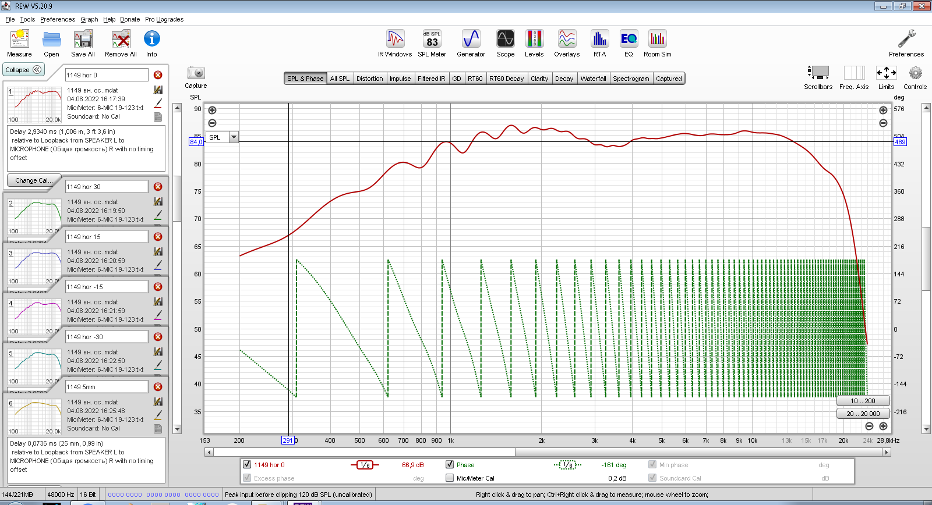932x505 pixels.
Task: Enable the Mic/Meter Cal checkbox
Action: tap(450, 478)
